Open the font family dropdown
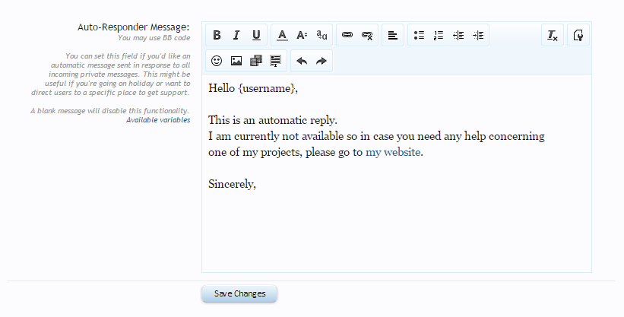This screenshot has width=624, height=317. [x=322, y=35]
